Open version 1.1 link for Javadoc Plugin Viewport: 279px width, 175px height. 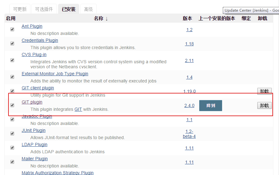189,120
